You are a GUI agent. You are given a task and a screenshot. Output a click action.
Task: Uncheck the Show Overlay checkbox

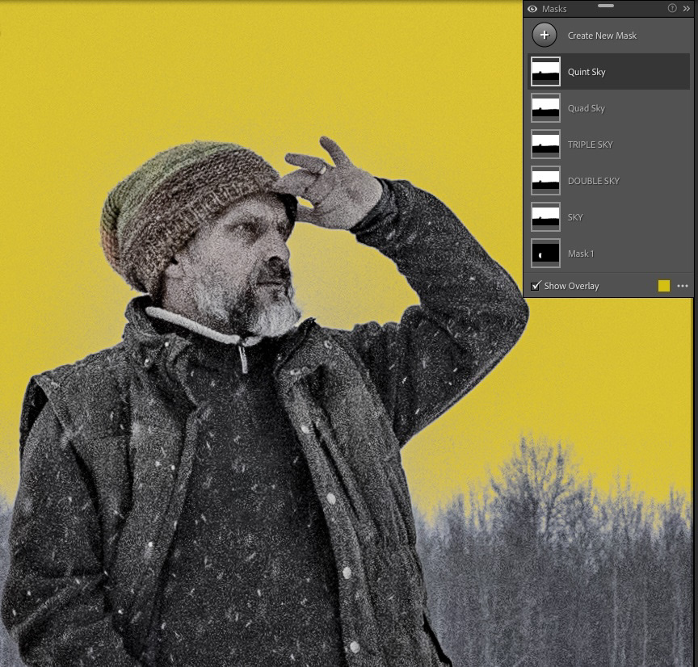(x=536, y=286)
